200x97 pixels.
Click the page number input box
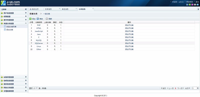194,88
